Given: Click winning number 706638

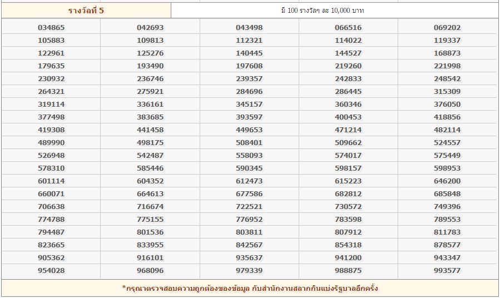Looking at the screenshot, I should point(51,207).
